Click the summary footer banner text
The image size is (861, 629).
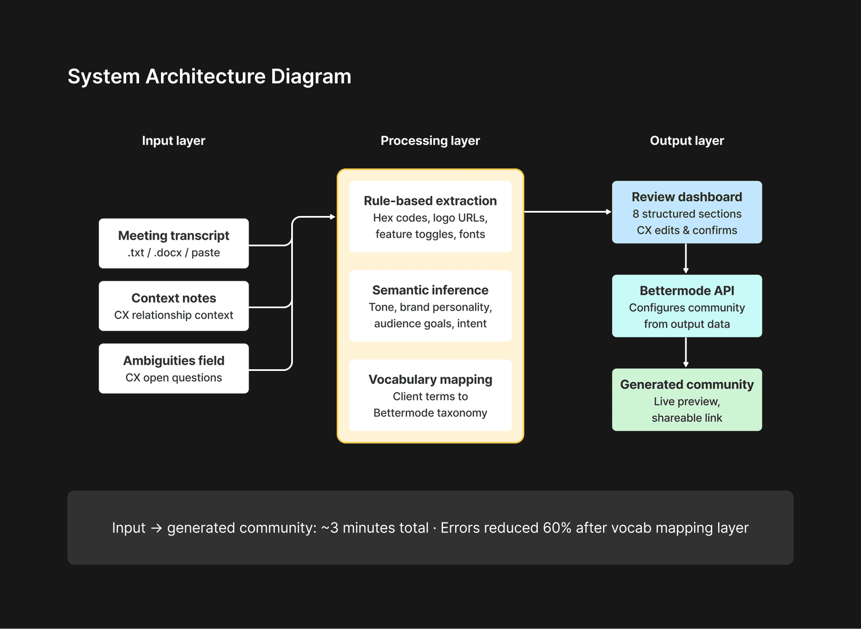click(430, 528)
